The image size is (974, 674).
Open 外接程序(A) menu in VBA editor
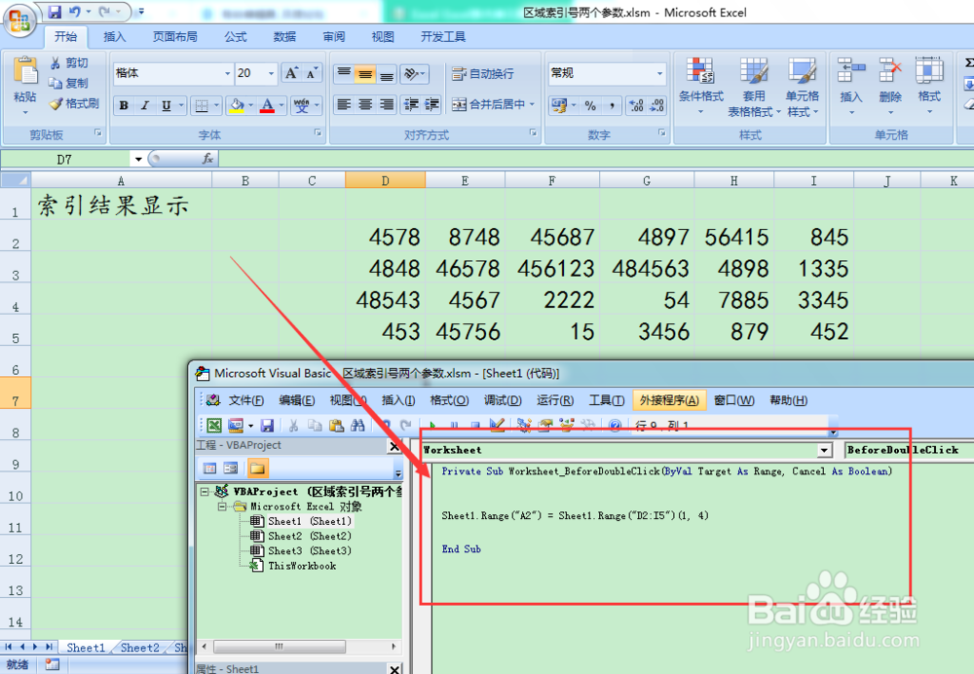pyautogui.click(x=669, y=400)
